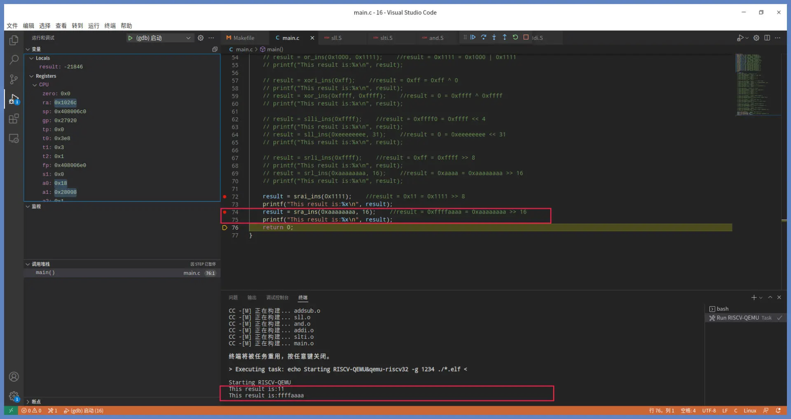Image resolution: width=791 pixels, height=419 pixels.
Task: Step over in debug toolbar
Action: tap(484, 37)
